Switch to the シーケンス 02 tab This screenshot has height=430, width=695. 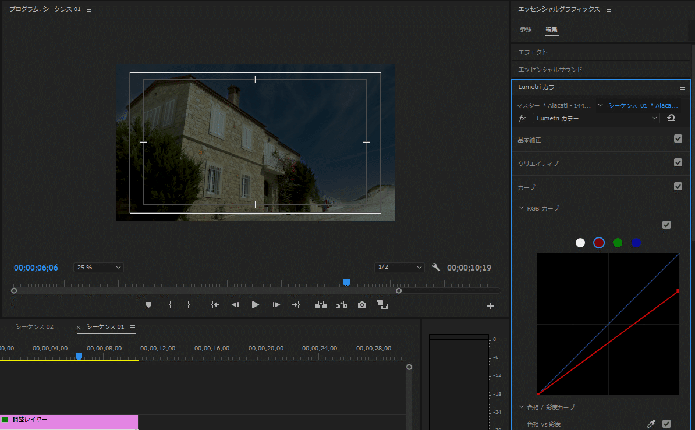tap(34, 326)
